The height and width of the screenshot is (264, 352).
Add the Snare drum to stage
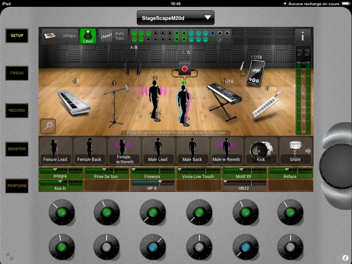click(x=295, y=151)
